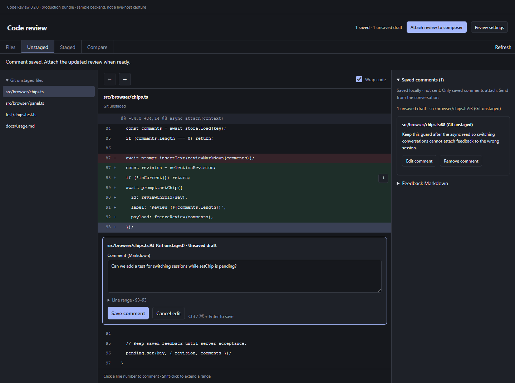The height and width of the screenshot is (383, 515).
Task: Click Remove comment button
Action: [x=461, y=161]
